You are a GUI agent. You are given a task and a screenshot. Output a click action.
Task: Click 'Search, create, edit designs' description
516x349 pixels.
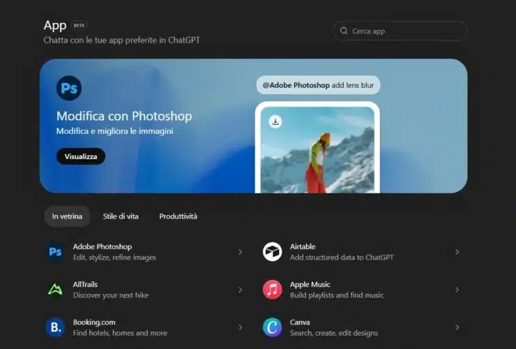tap(334, 333)
